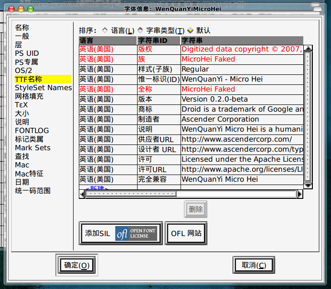This screenshot has width=331, height=289.
Task: Switch to 大小 section
Action: click(22, 114)
